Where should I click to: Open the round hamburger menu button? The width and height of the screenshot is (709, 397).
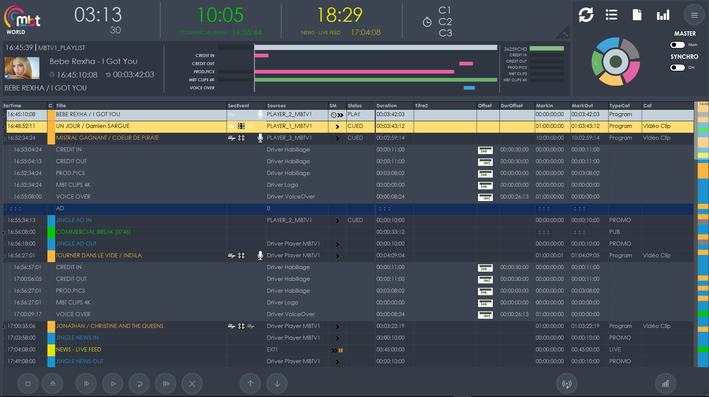point(694,15)
